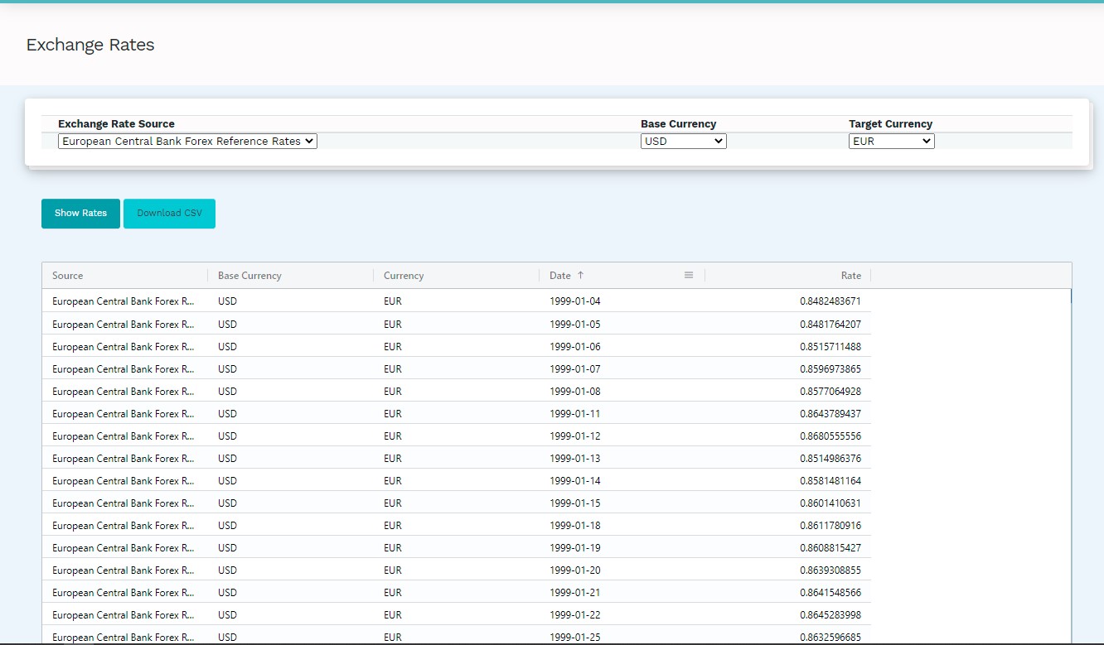Select the row with rate 0.8680555556

[x=830, y=436]
